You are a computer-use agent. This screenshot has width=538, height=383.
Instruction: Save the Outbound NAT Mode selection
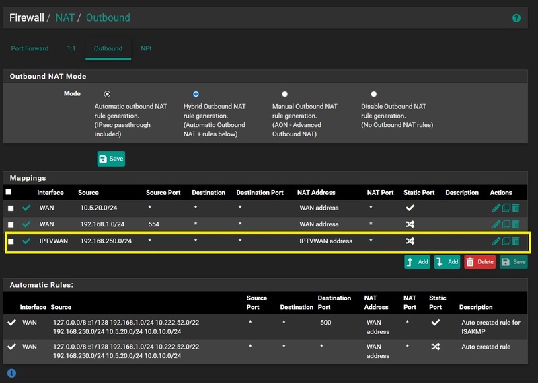[x=111, y=159]
